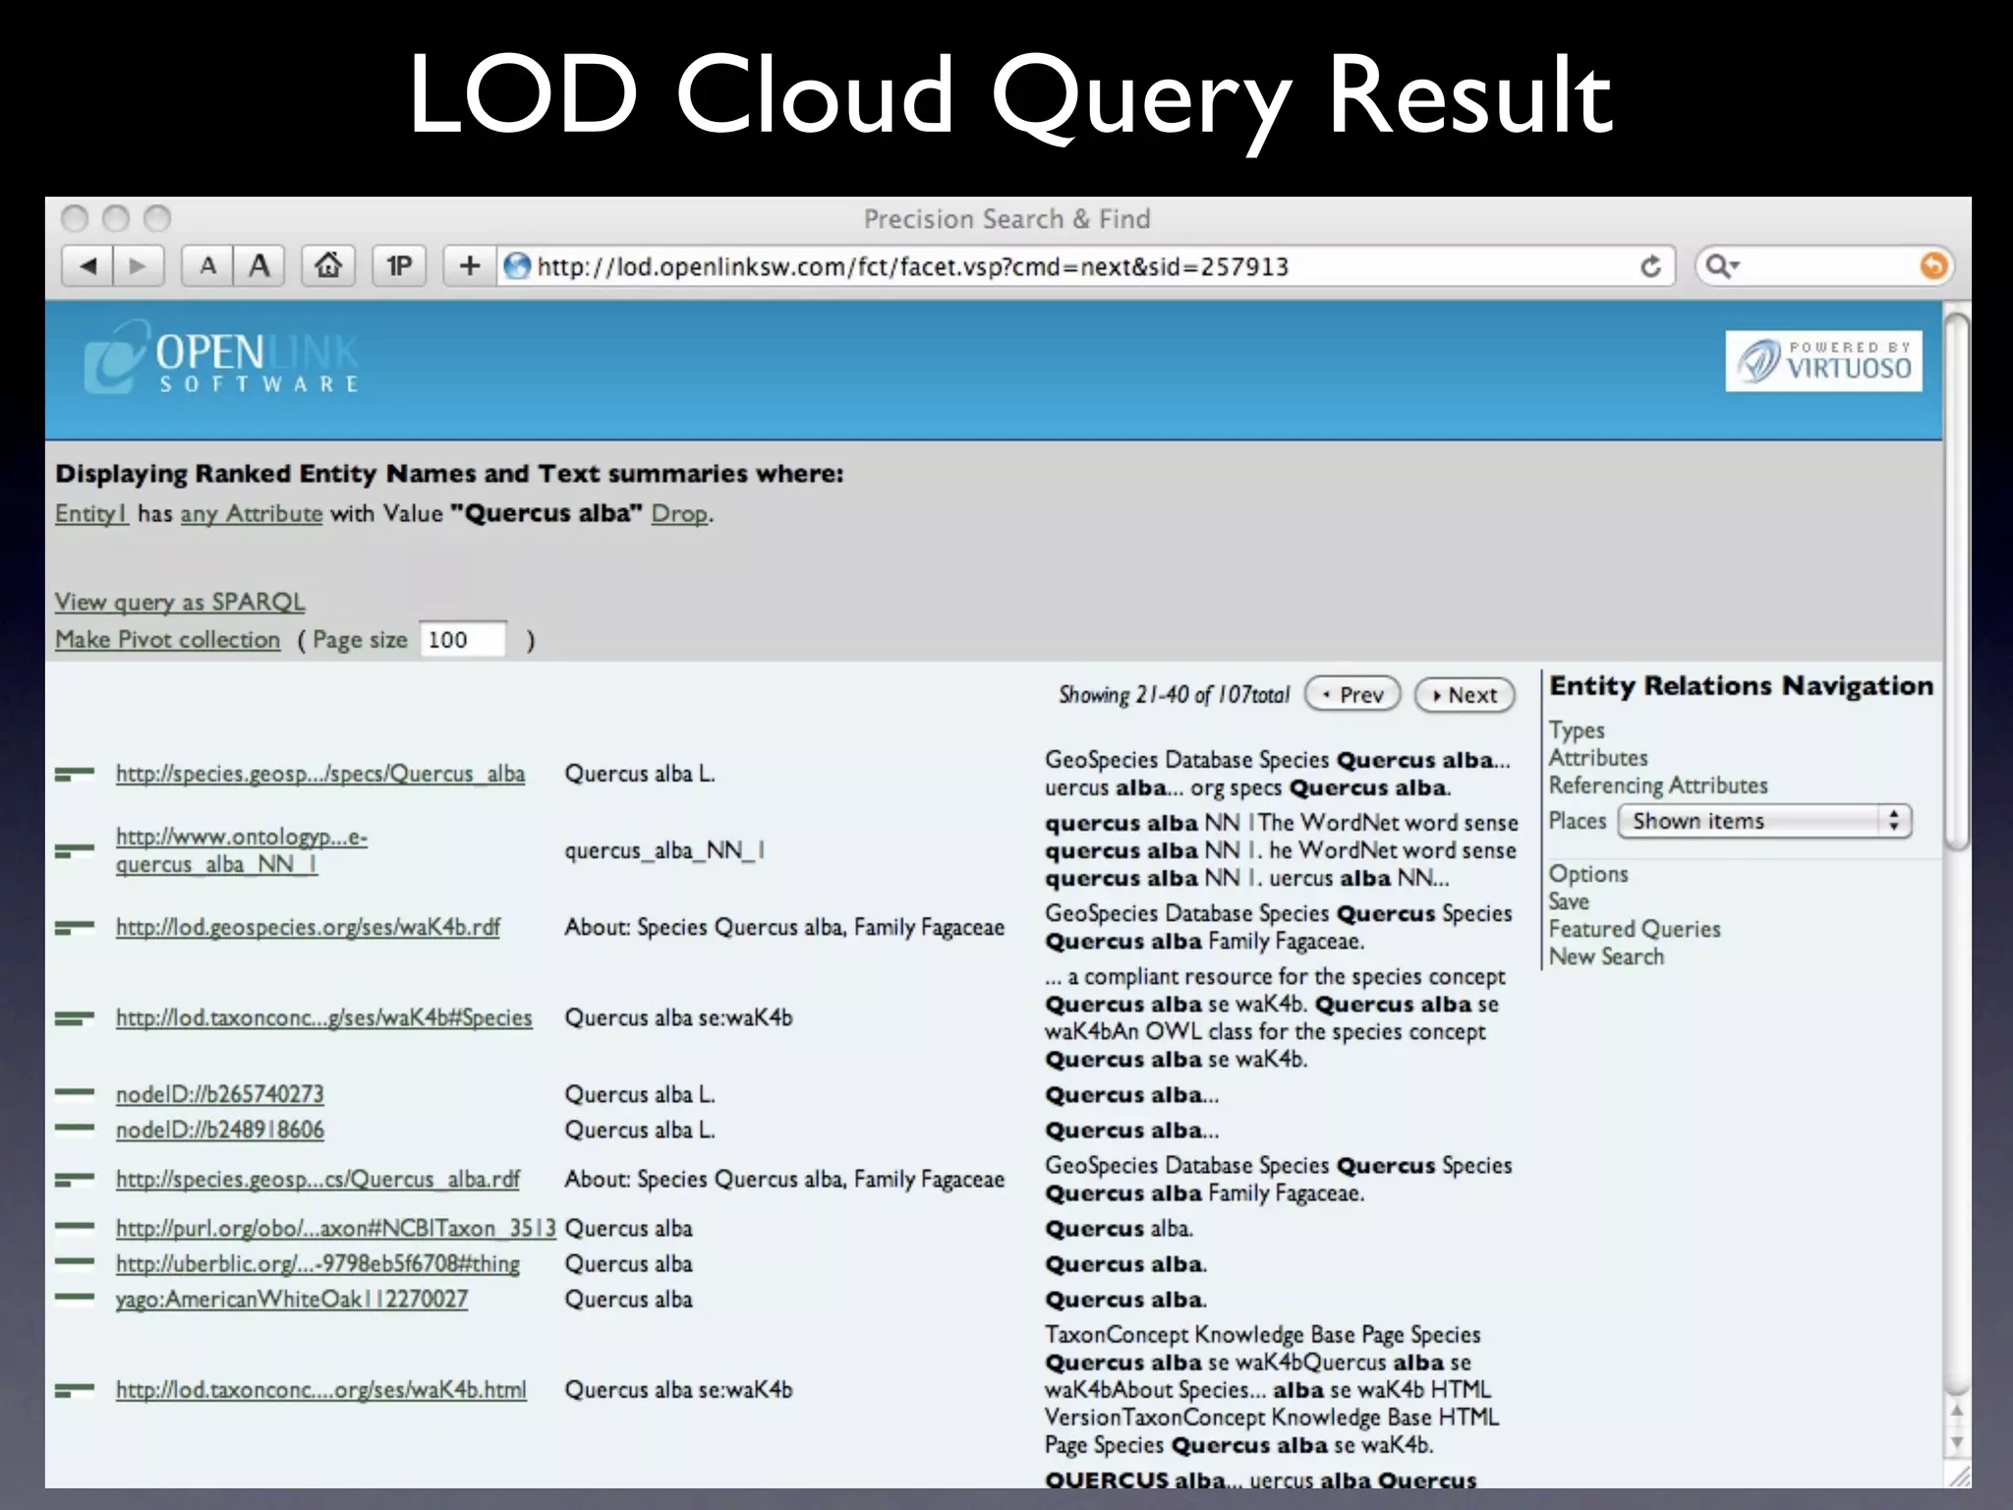Click rank bar icon beside lod.geospecies.org waK4b.rdf

(x=75, y=927)
